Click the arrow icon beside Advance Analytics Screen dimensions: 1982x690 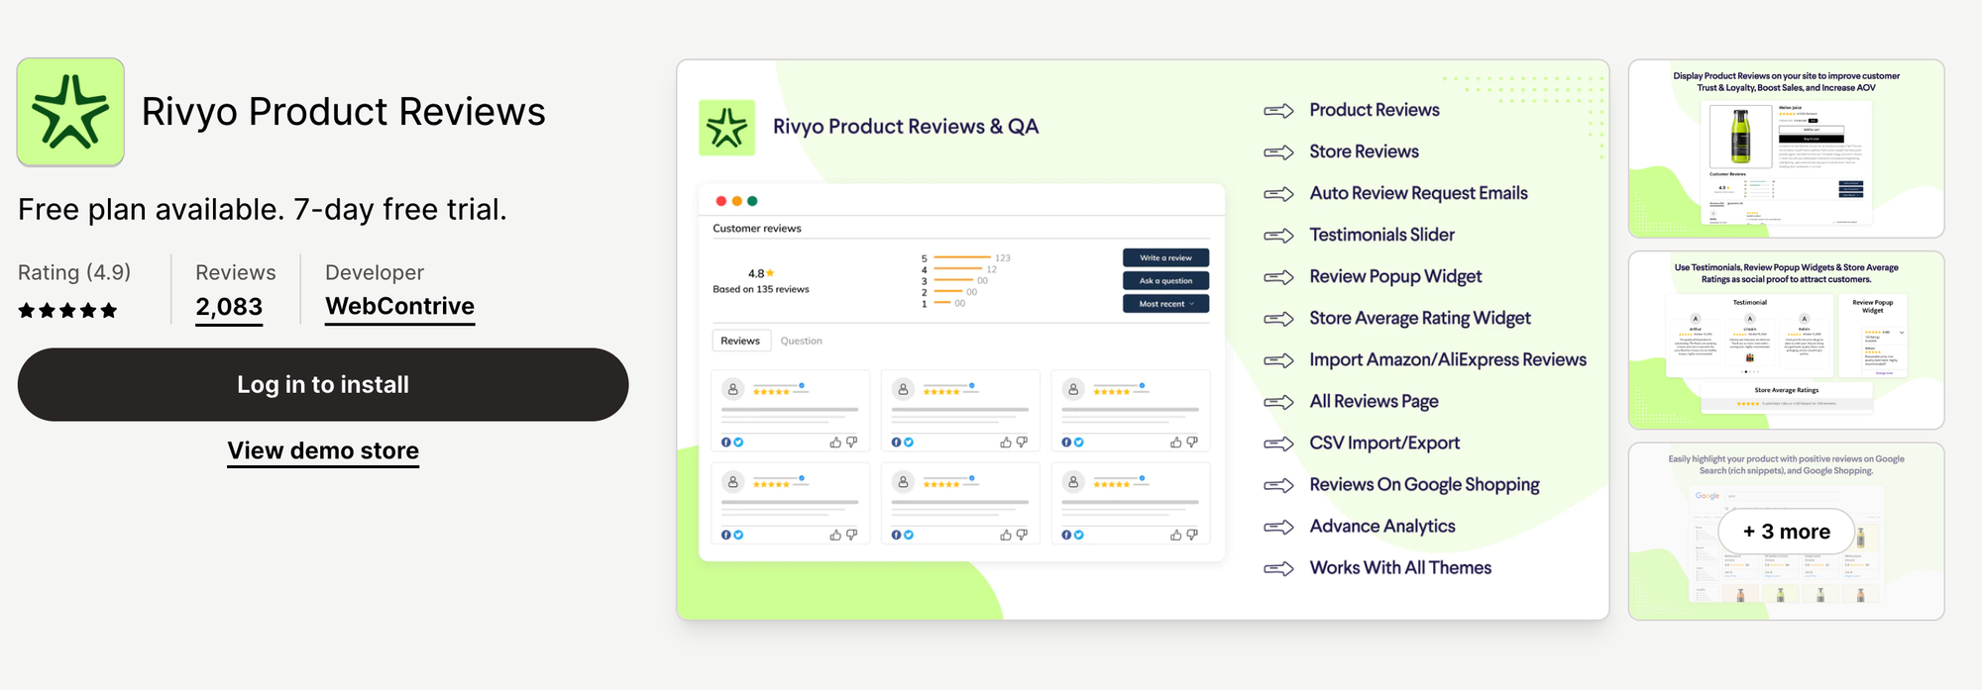[1278, 527]
